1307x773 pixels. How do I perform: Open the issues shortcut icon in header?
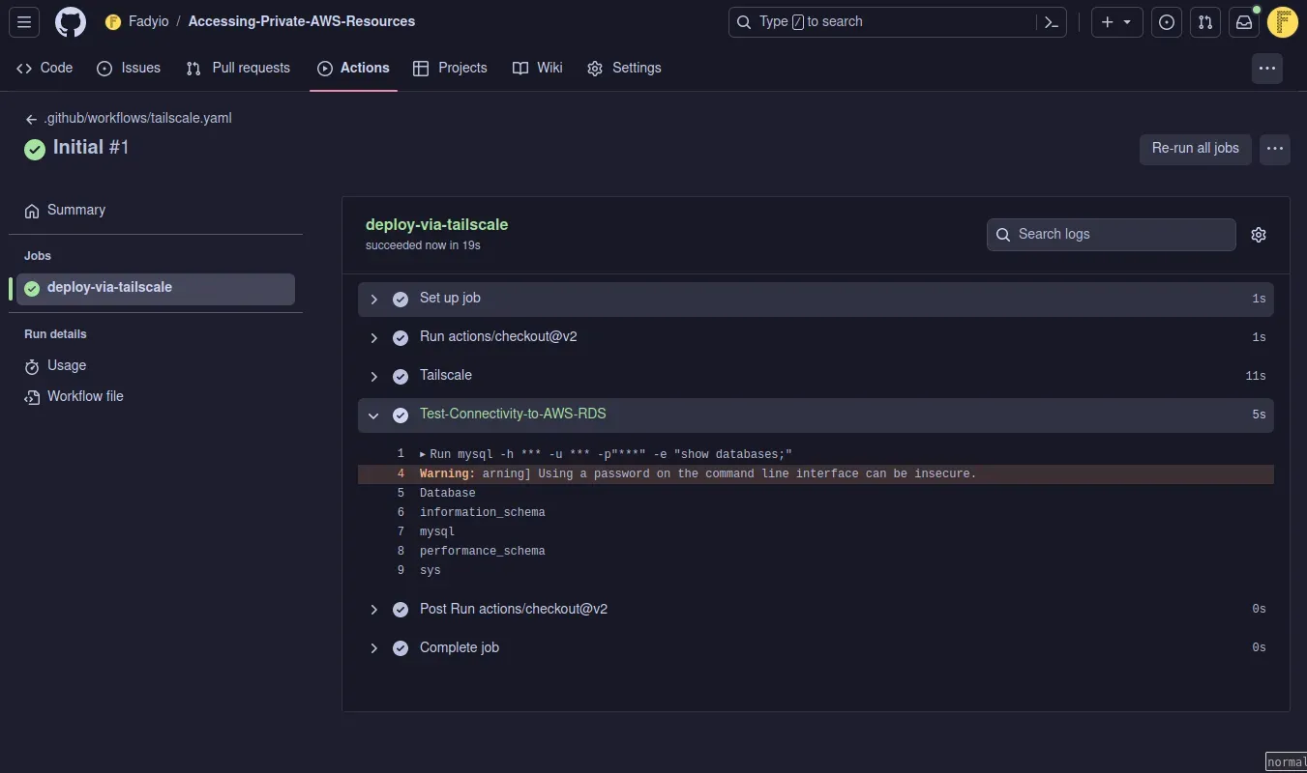pyautogui.click(x=1167, y=22)
